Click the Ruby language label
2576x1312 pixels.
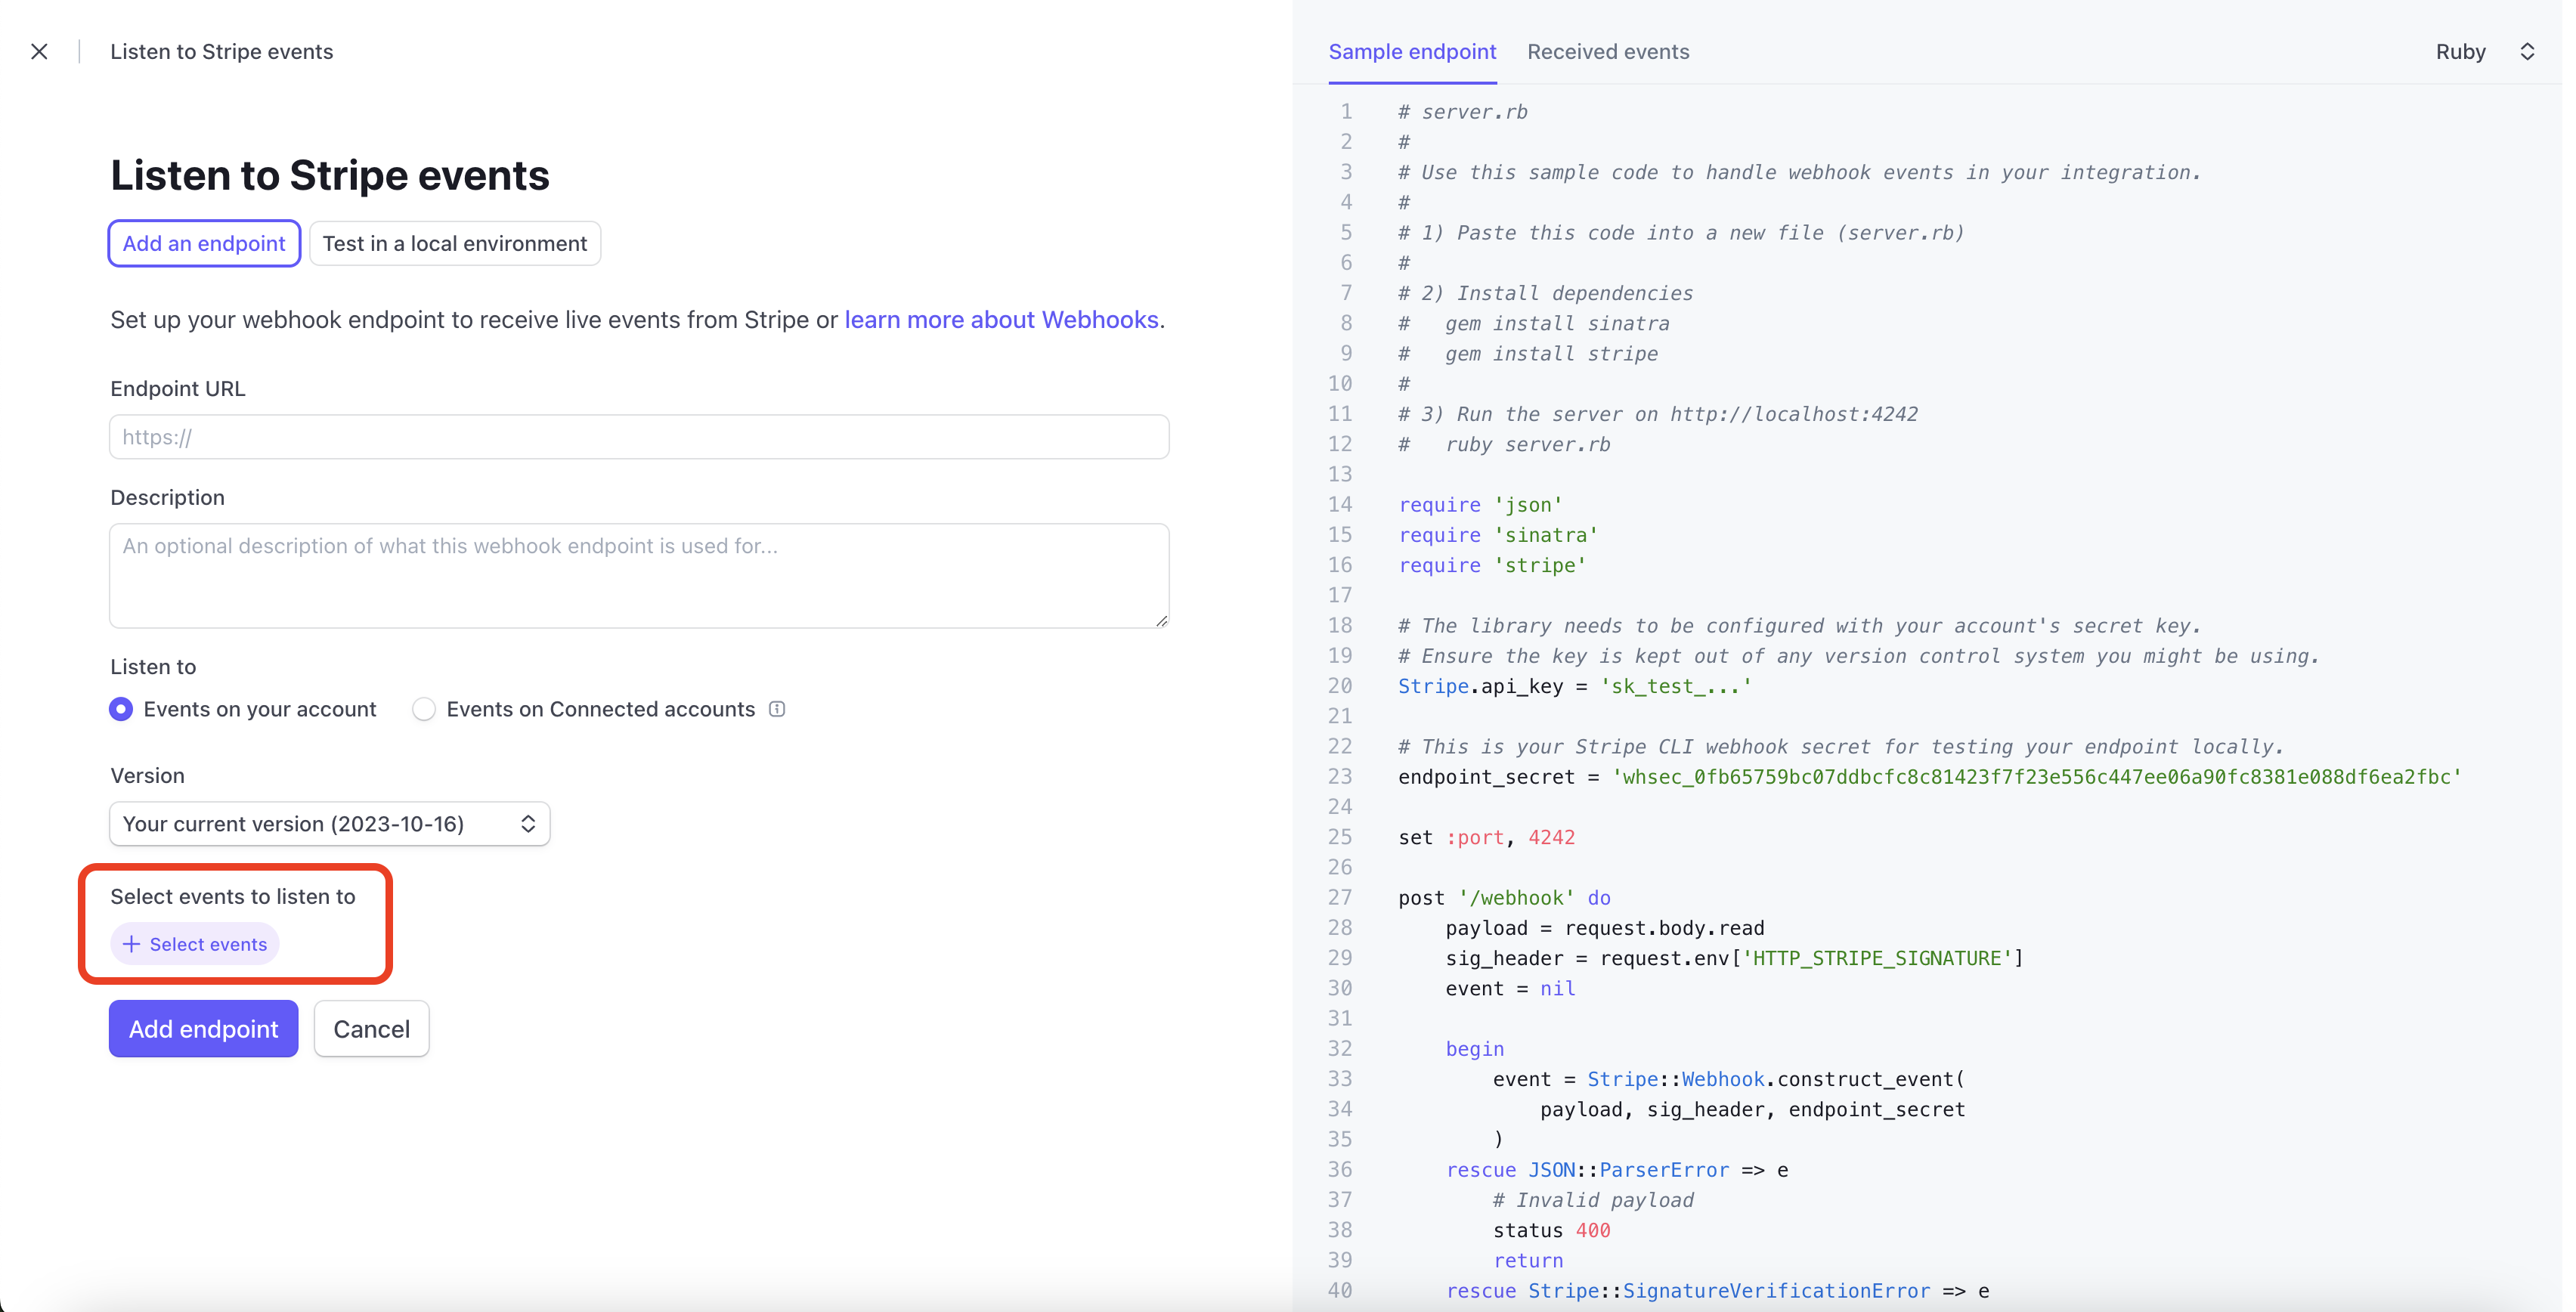click(2460, 51)
